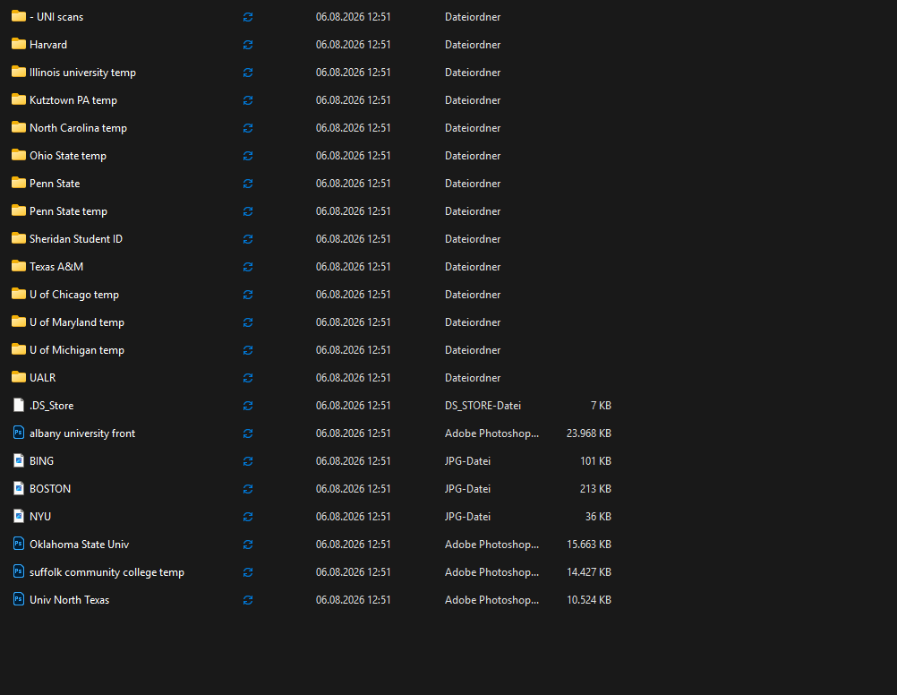Click the size value '15.663 KB'
This screenshot has height=695, width=897.
pos(589,545)
